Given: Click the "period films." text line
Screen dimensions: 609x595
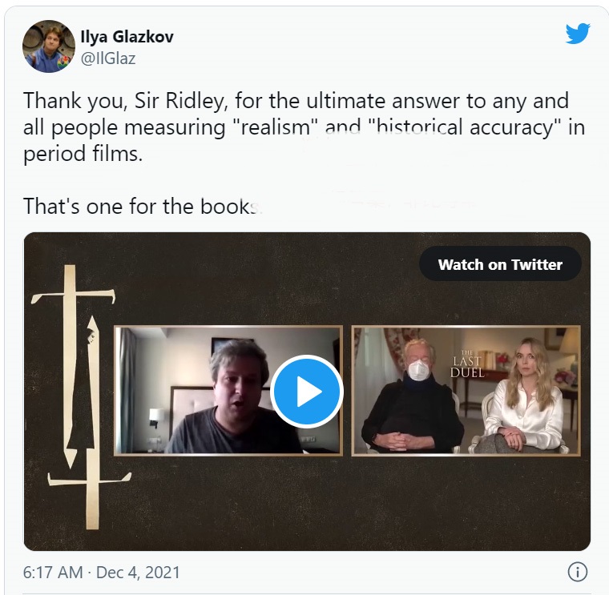Looking at the screenshot, I should [x=83, y=154].
